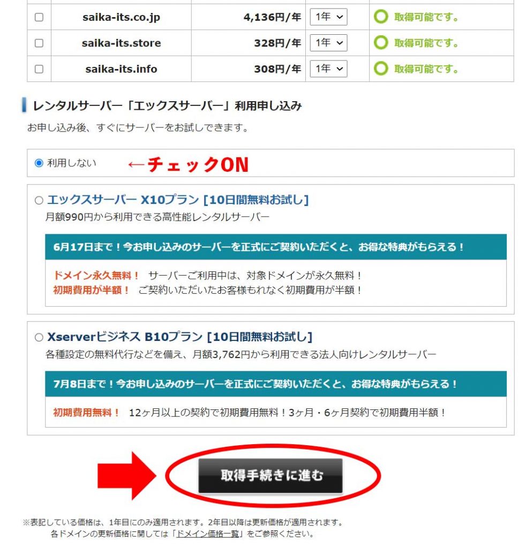The image size is (526, 548).
Task: Click the saika-its.info domain name
Action: pos(122,69)
